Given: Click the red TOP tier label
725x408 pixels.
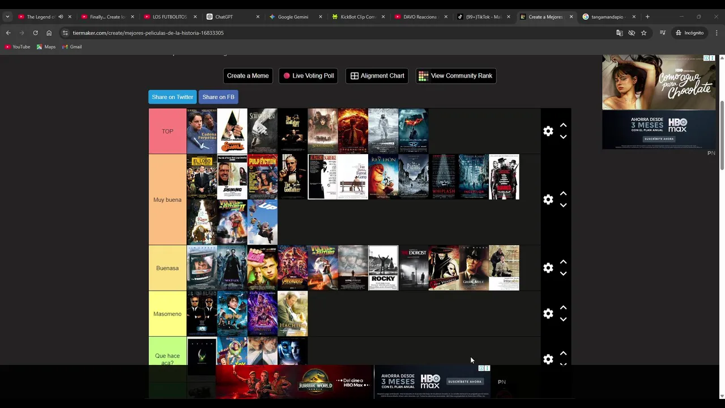Looking at the screenshot, I should pos(168,131).
